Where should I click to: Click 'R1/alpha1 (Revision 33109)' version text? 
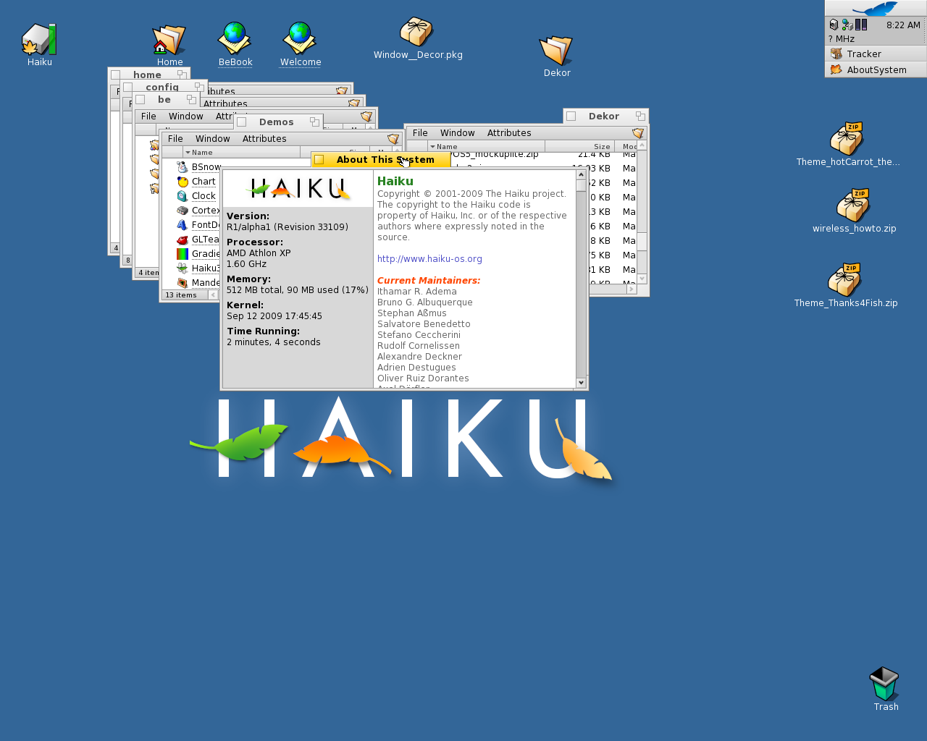pos(288,227)
